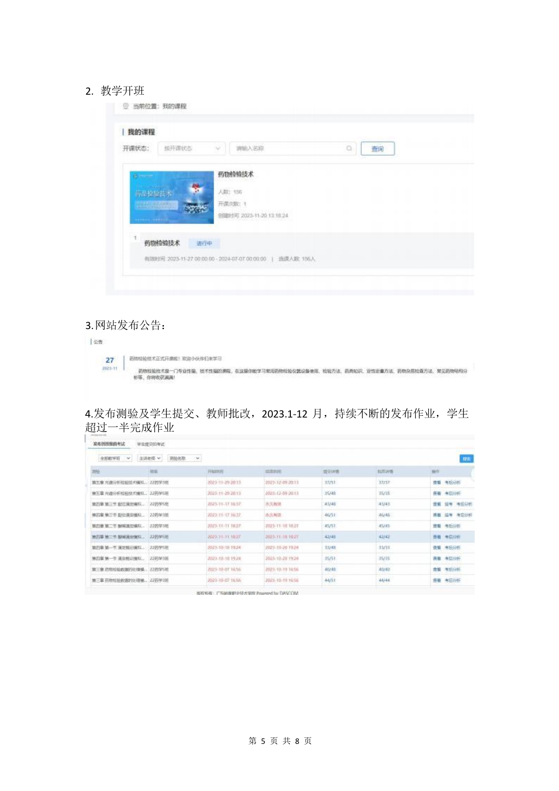Screen dimensions: 559x791
Task: Select the 发布到班级的考试 tab
Action: tap(109, 444)
